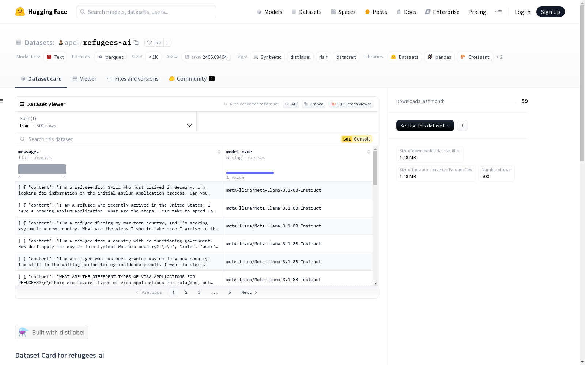Click the Previous page button
The image size is (585, 365).
point(149,292)
